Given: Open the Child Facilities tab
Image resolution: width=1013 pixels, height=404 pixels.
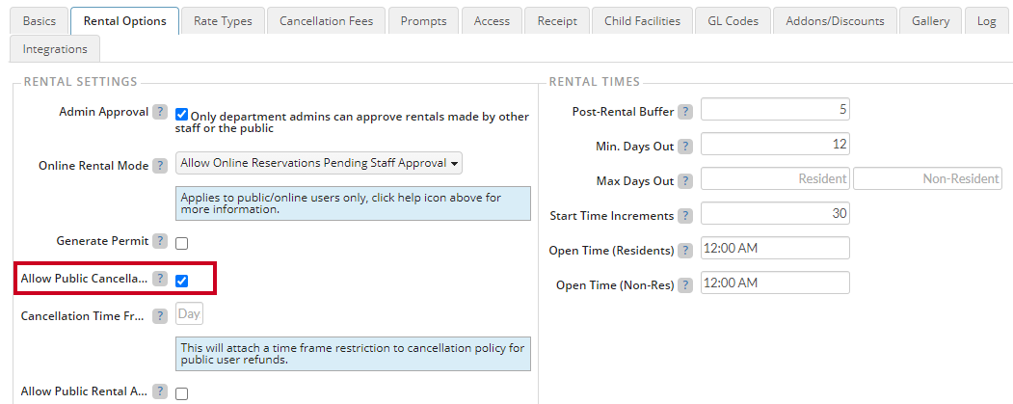Looking at the screenshot, I should coord(642,20).
